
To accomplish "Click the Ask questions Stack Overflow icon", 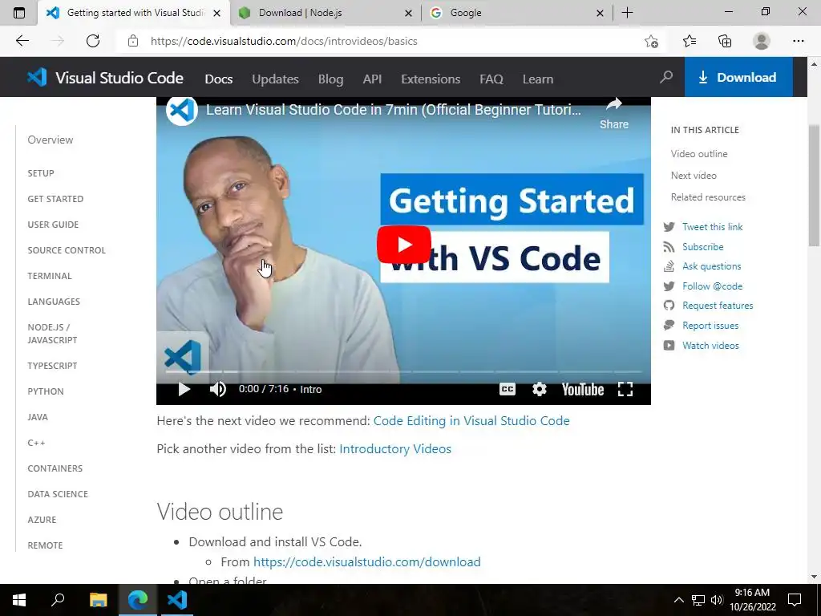I will (669, 266).
